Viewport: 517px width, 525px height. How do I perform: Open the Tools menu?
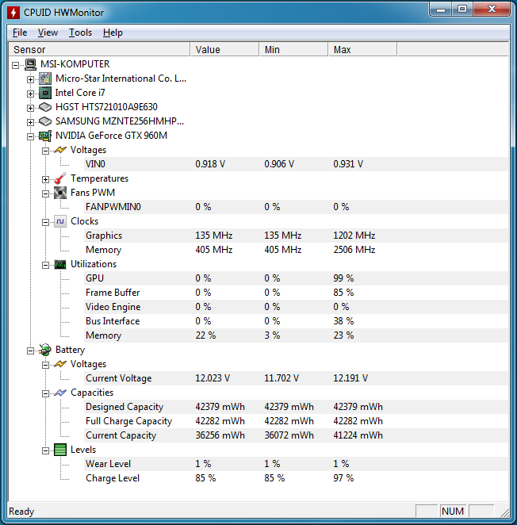80,33
